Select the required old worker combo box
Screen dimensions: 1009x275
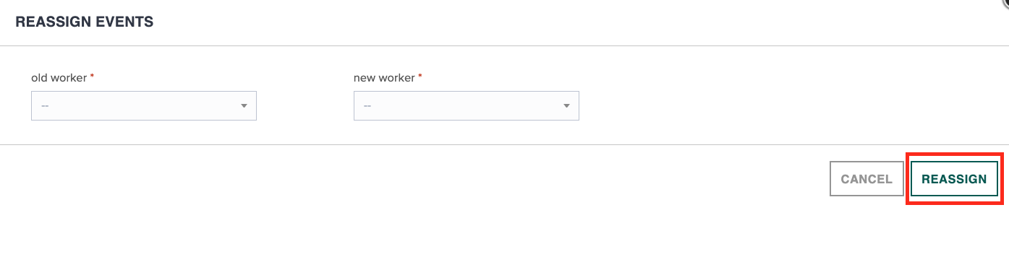(144, 105)
